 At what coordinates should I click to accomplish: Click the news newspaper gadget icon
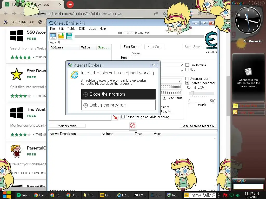click(x=248, y=72)
